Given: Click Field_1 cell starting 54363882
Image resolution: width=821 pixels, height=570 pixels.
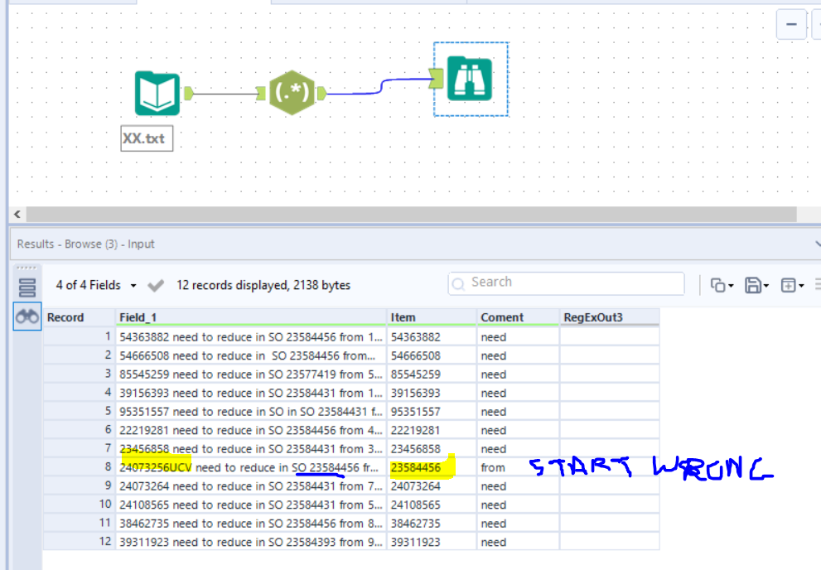Looking at the screenshot, I should coord(251,337).
